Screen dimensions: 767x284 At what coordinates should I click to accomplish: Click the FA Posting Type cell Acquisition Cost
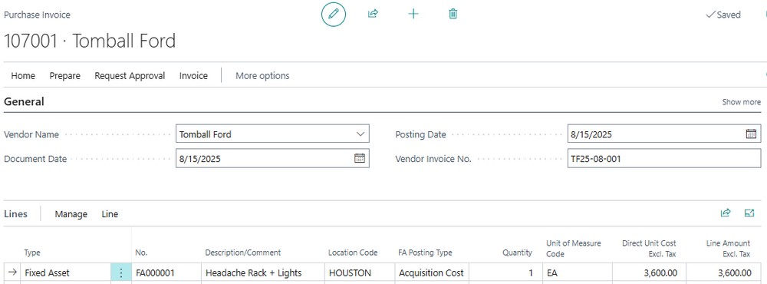pos(431,272)
